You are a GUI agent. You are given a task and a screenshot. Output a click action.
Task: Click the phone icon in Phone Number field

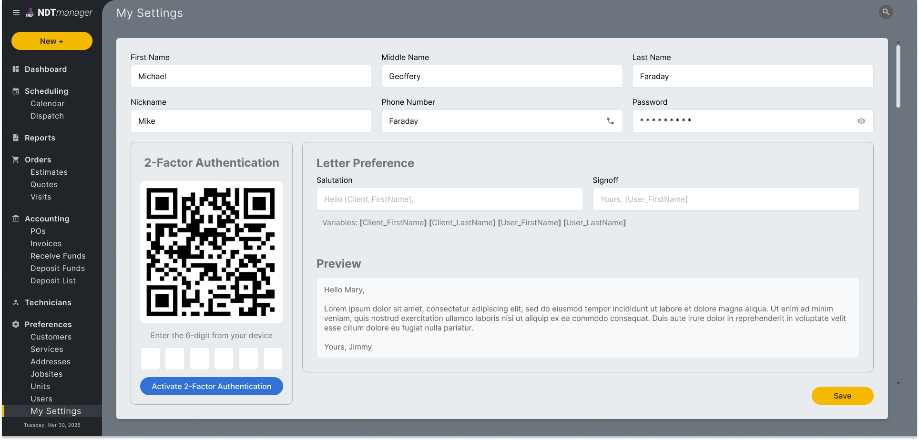[610, 121]
